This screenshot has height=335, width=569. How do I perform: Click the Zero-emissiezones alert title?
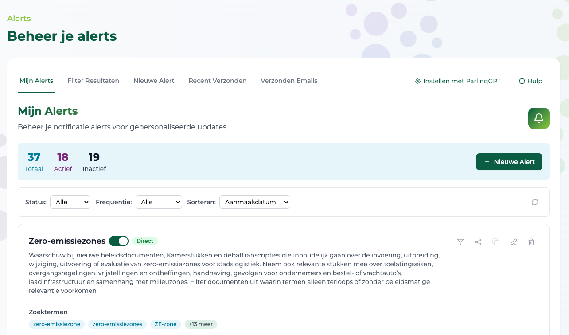(67, 241)
